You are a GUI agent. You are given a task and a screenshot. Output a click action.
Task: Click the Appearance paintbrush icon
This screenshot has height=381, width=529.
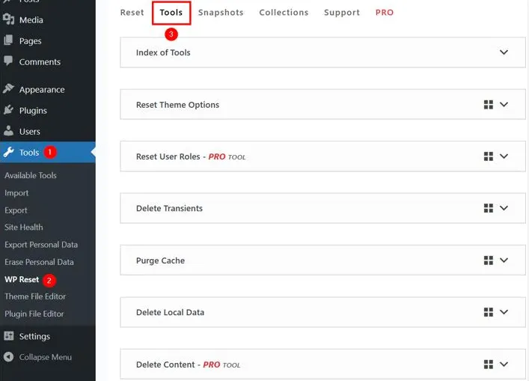[8, 88]
